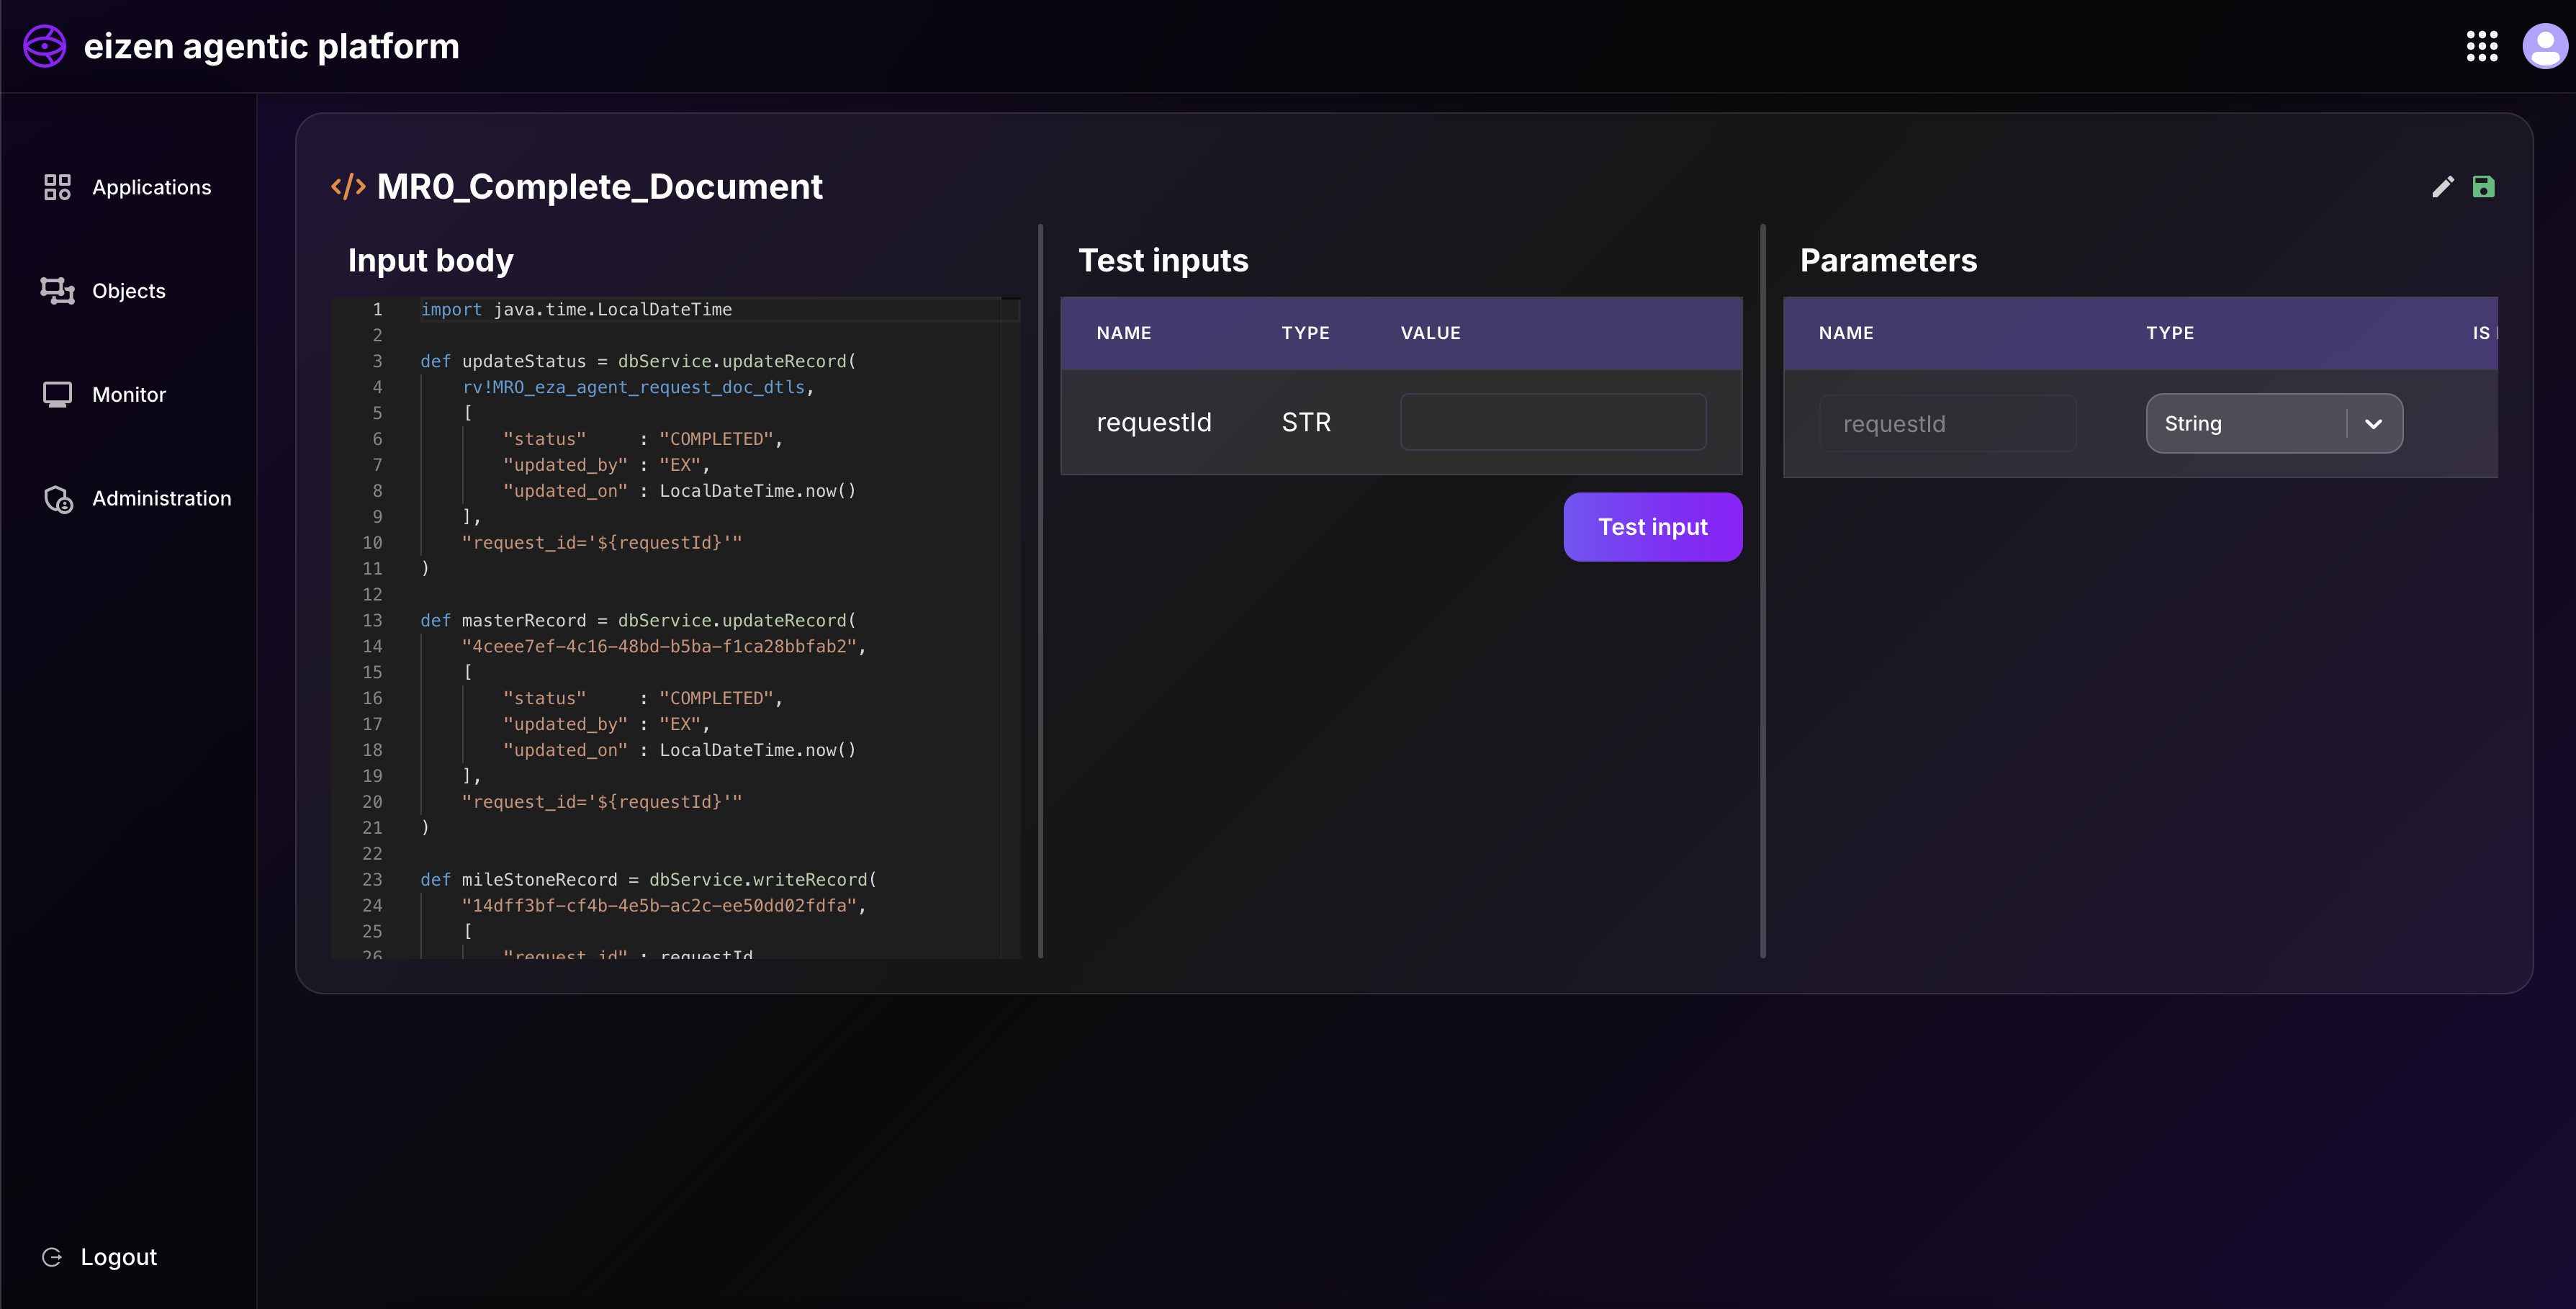2576x1309 pixels.
Task: Click the Applications sidebar icon
Action: click(x=57, y=187)
